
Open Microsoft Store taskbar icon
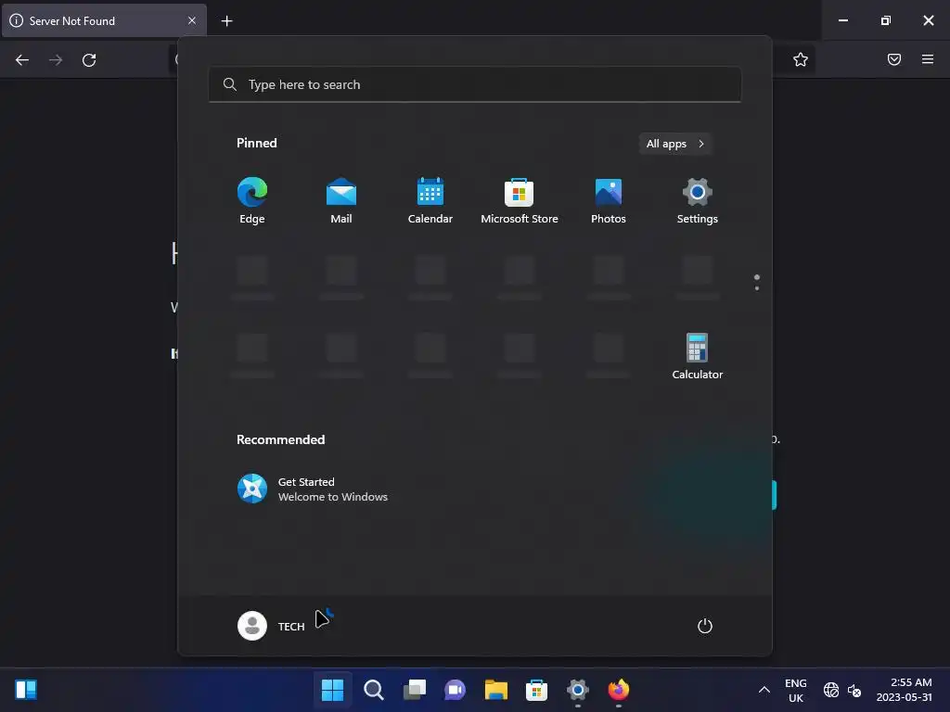[x=537, y=690]
